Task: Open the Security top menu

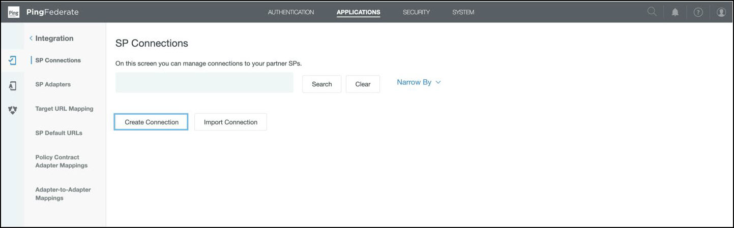Action: coord(416,12)
